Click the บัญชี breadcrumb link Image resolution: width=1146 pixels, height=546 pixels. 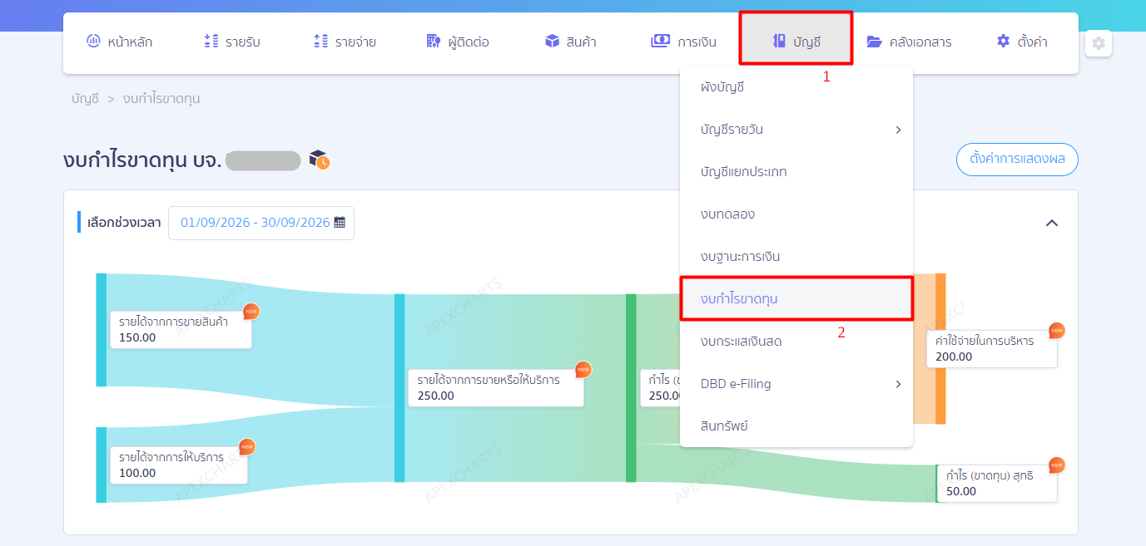[x=85, y=99]
